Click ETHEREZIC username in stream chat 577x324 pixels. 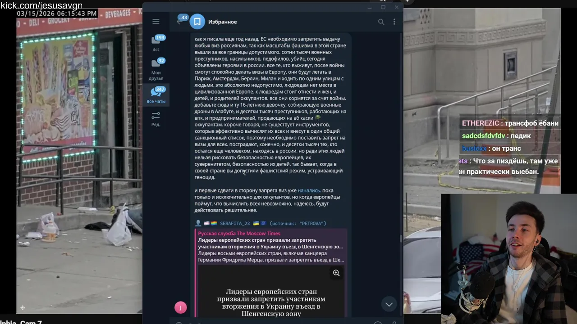(481, 123)
